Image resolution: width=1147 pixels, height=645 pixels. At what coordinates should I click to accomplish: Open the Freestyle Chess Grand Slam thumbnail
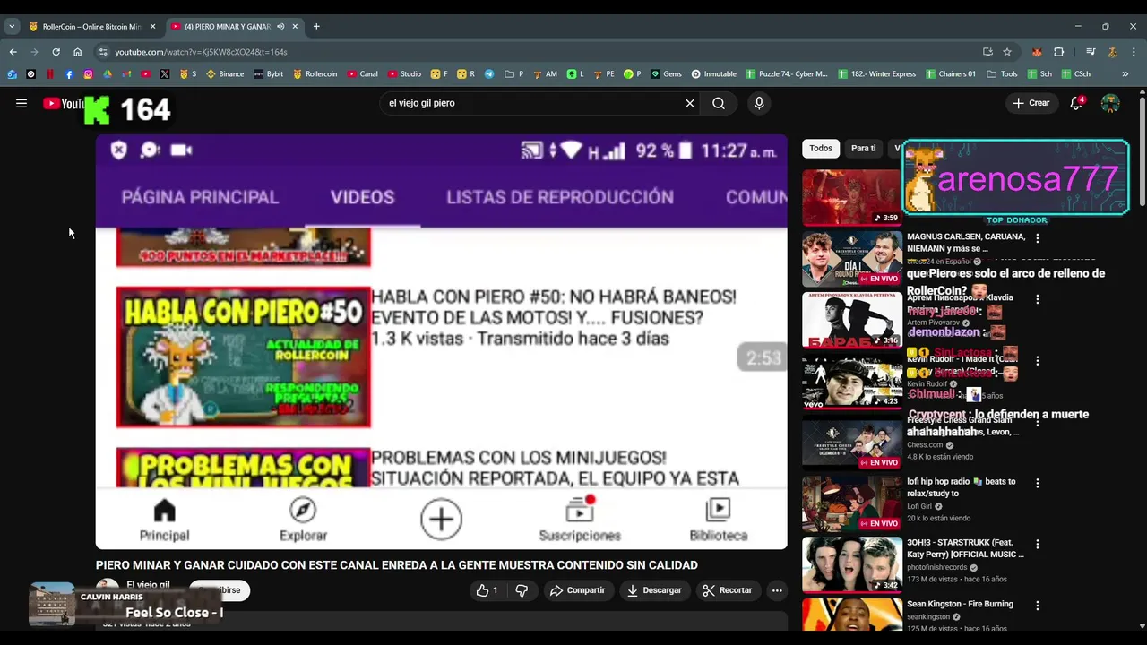[x=852, y=442]
